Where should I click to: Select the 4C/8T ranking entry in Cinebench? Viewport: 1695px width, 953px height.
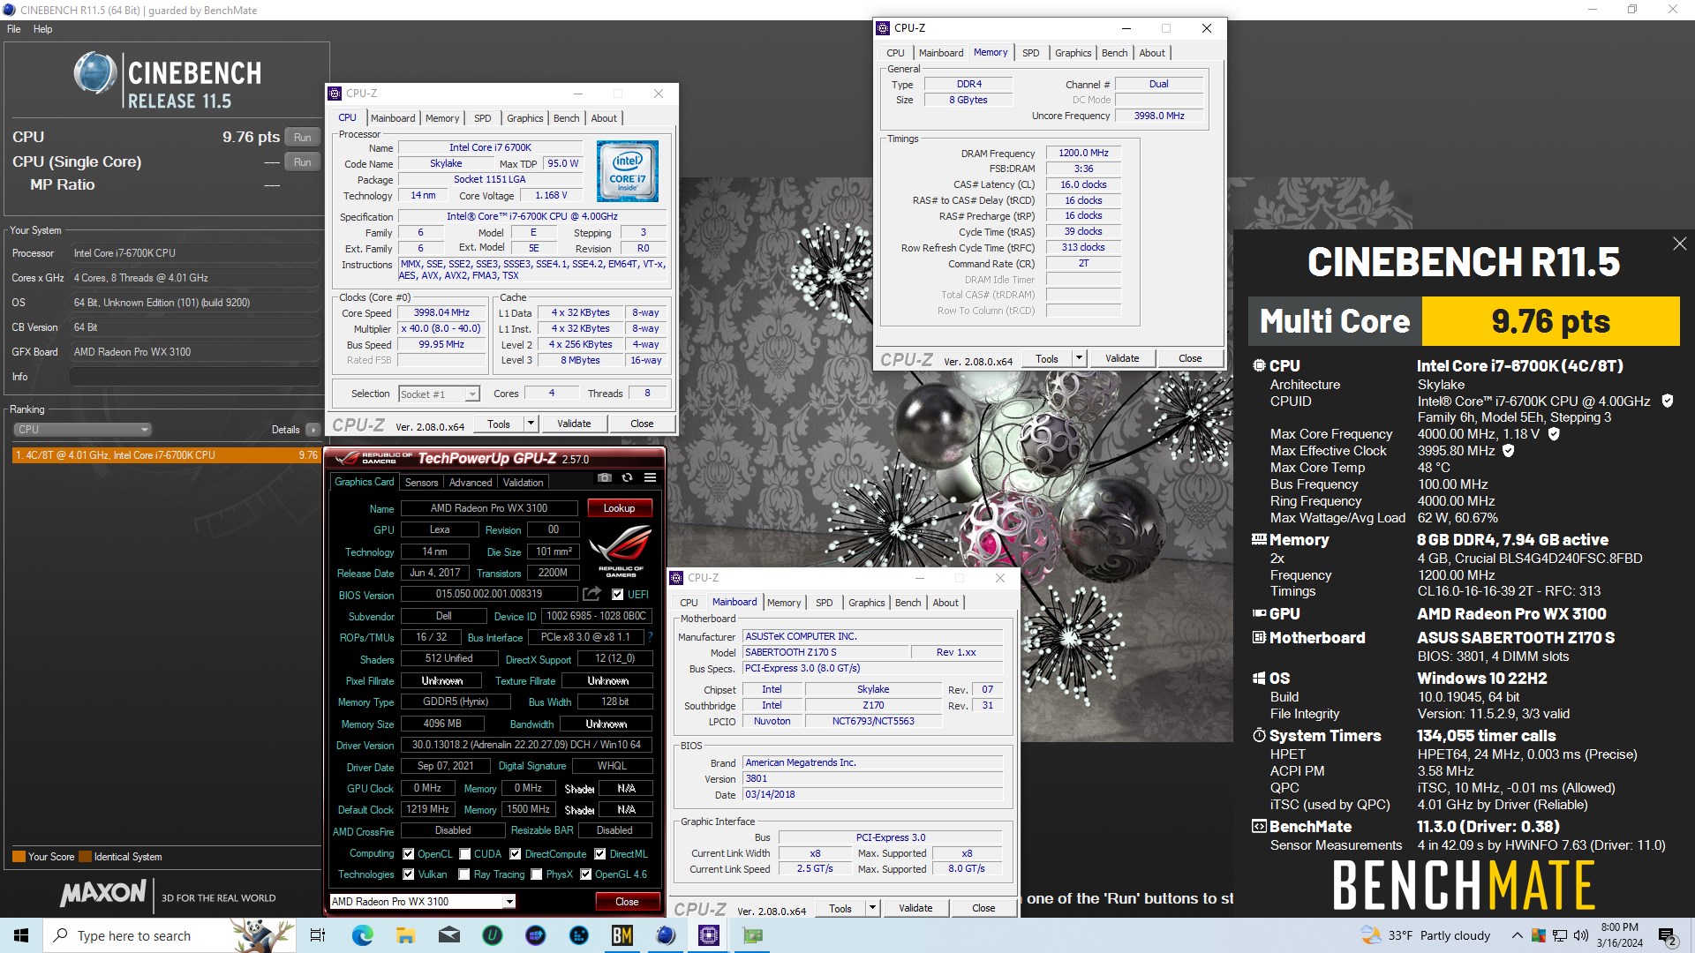pos(166,455)
